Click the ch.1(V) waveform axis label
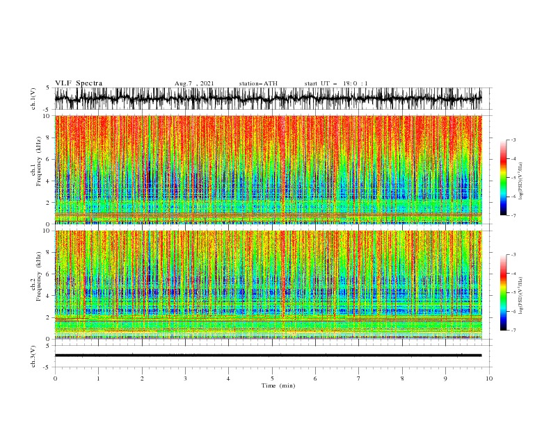 coord(33,99)
